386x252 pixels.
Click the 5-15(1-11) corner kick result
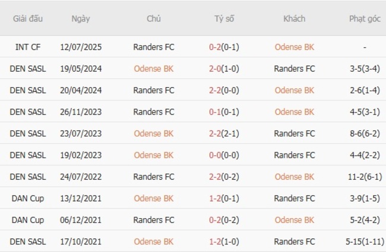(x=365, y=242)
